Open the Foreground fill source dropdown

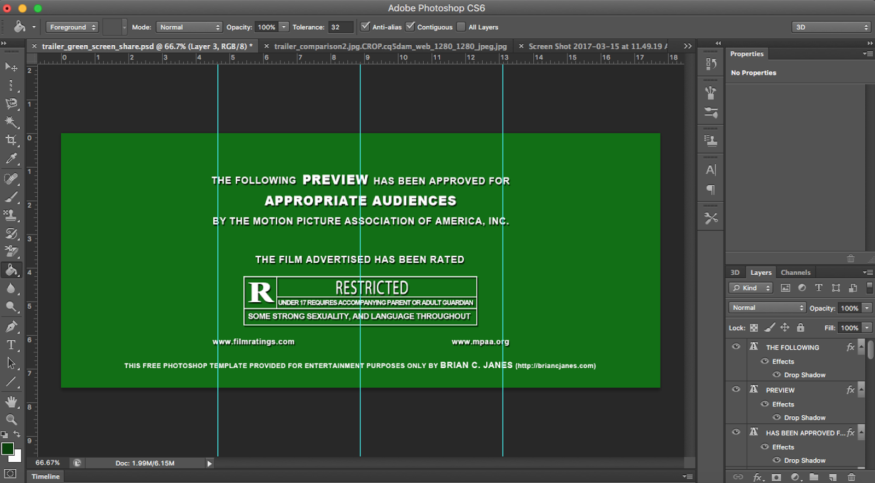(x=72, y=27)
